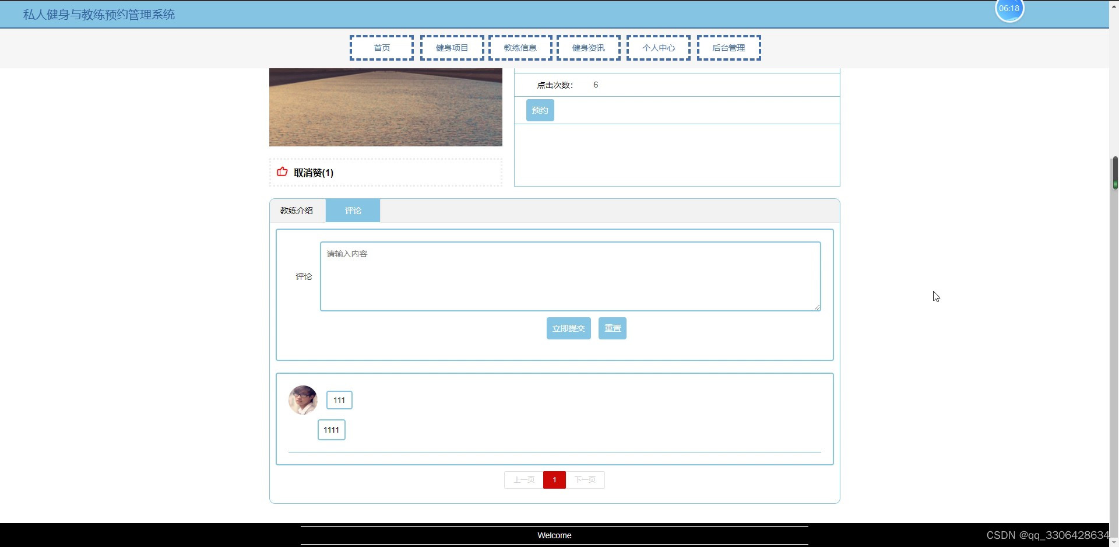This screenshot has height=547, width=1119.
Task: Select page 1 in the pagination
Action: coord(554,480)
